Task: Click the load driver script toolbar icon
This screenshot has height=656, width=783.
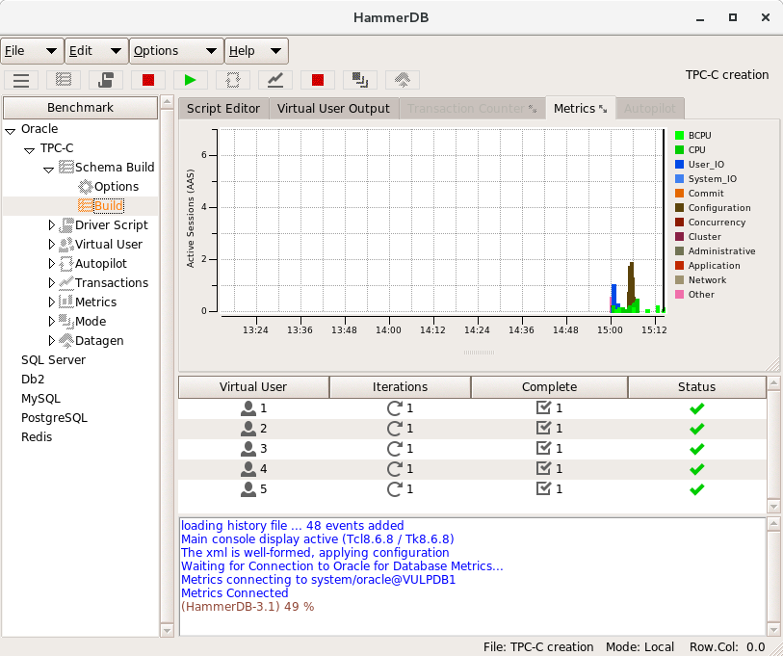Action: tap(106, 80)
